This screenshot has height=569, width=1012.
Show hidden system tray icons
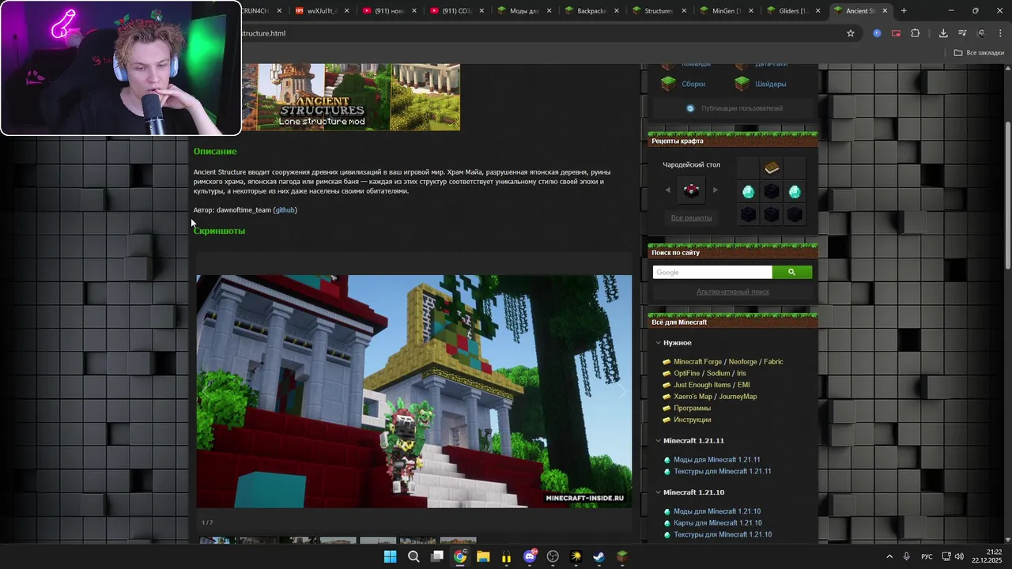pos(889,556)
